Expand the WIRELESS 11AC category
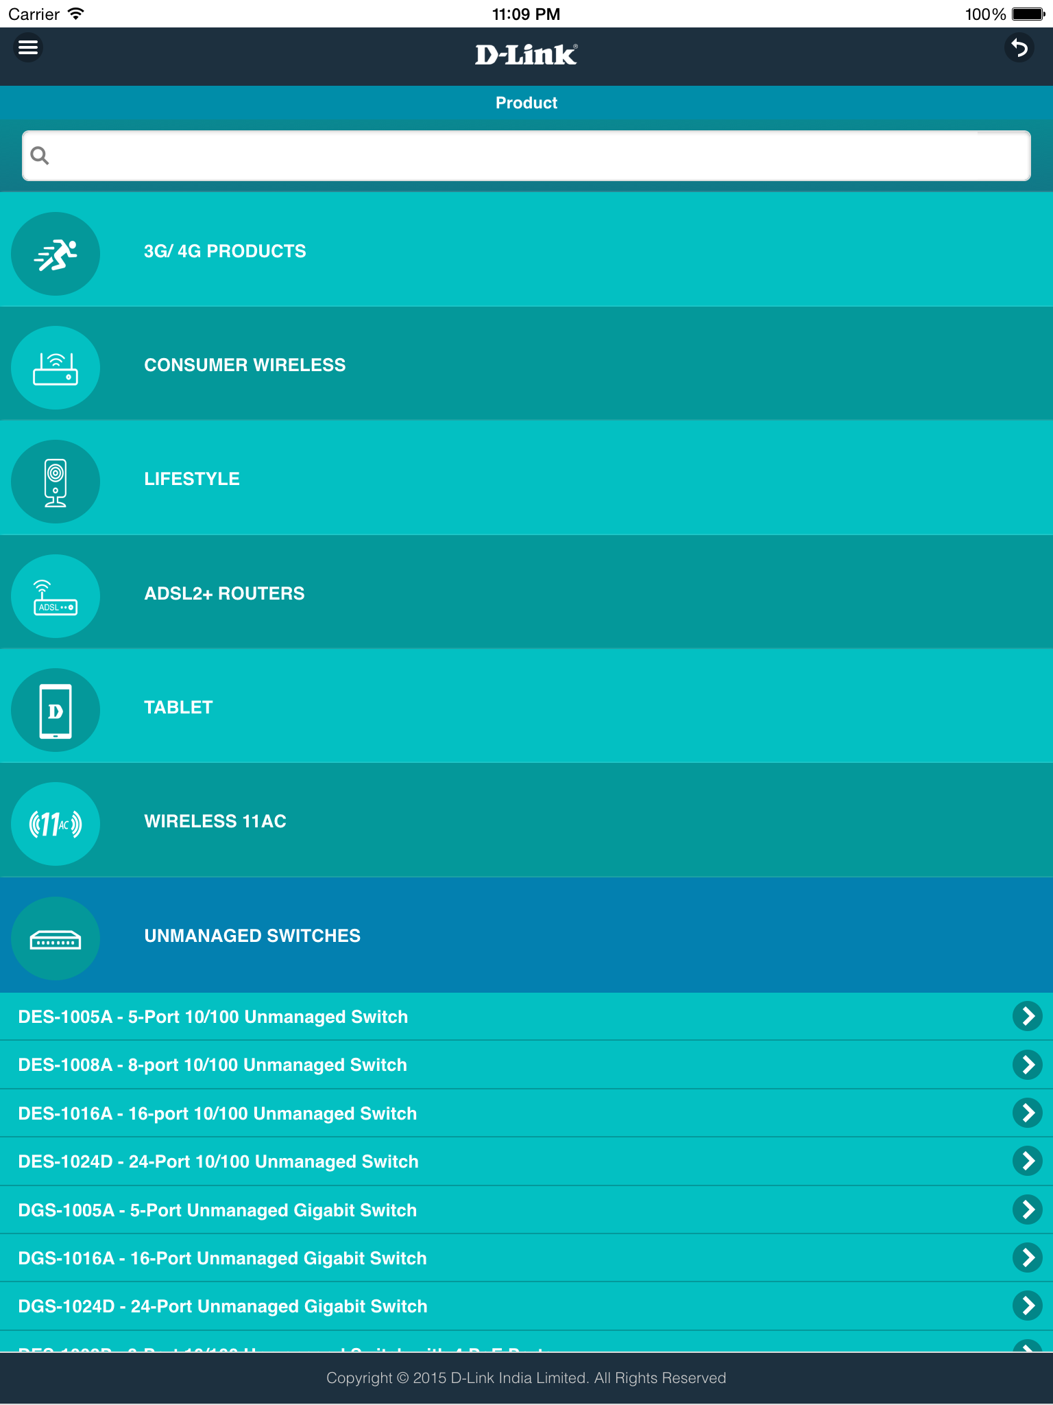This screenshot has height=1405, width=1053. click(526, 820)
